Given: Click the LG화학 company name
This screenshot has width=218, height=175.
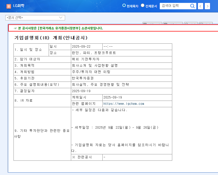Looking at the screenshot, I should pos(19,6).
